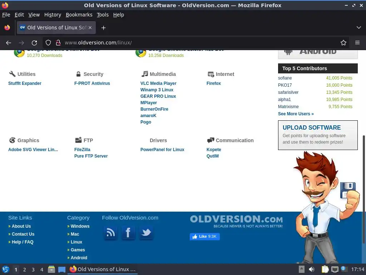
Task: Show site security lock info
Action: pyautogui.click(x=58, y=43)
